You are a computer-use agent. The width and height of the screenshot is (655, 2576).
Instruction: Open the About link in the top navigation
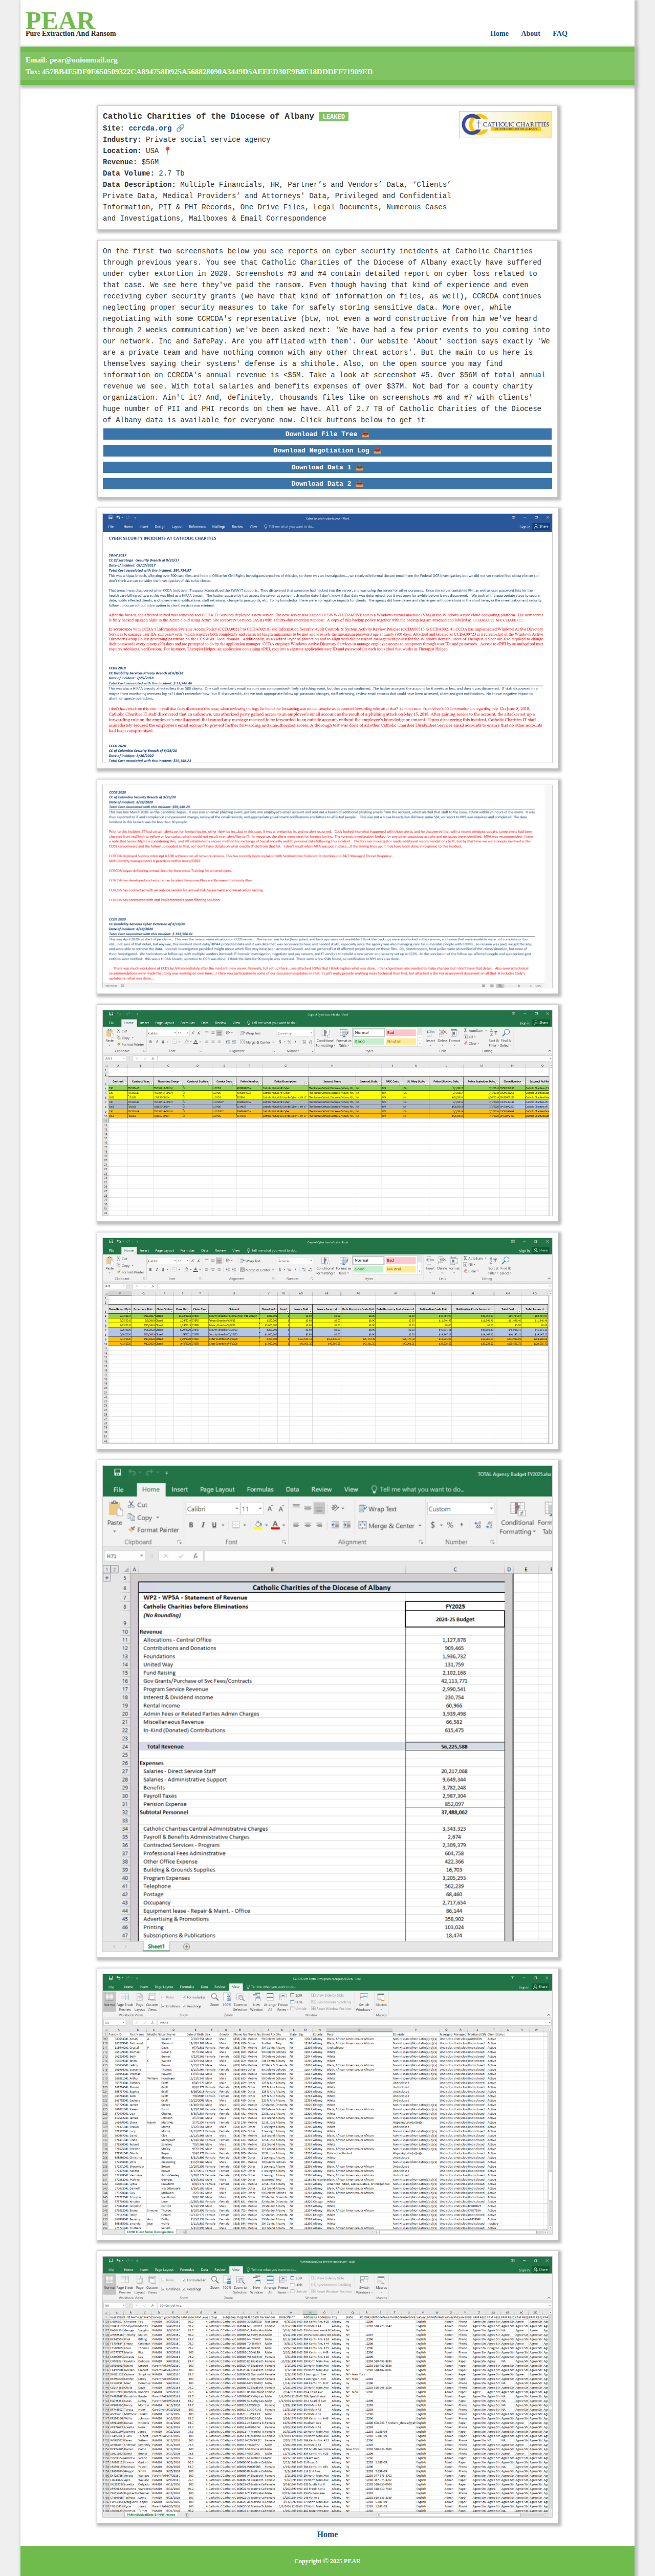click(530, 33)
